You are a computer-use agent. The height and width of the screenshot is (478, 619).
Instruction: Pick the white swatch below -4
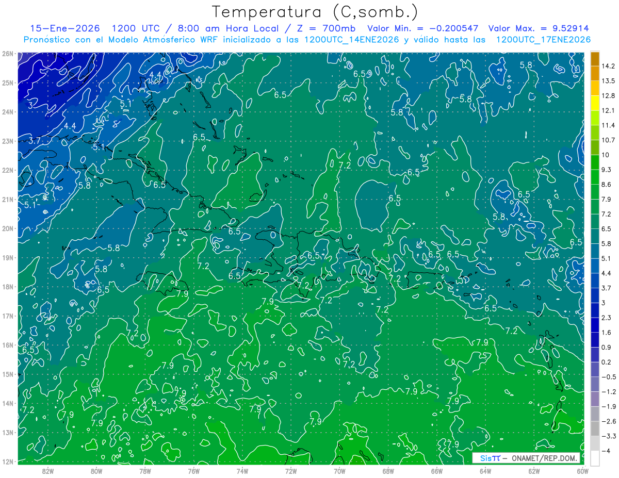coord(595,457)
